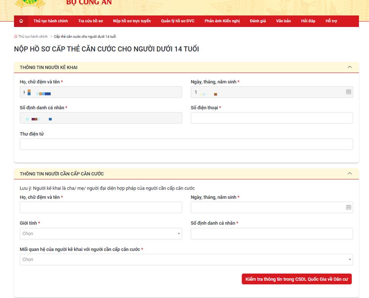Click the applicant's Họ, chữ đệm và tên field
The width and height of the screenshot is (369, 298).
pyautogui.click(x=101, y=207)
